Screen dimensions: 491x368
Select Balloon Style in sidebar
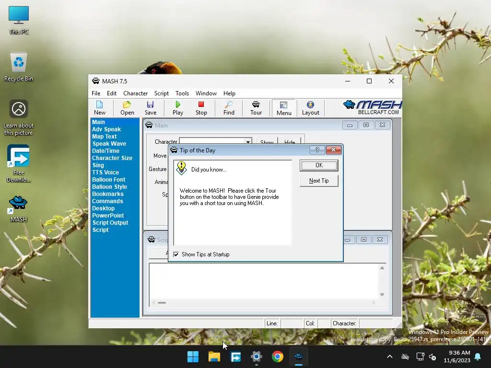point(109,187)
